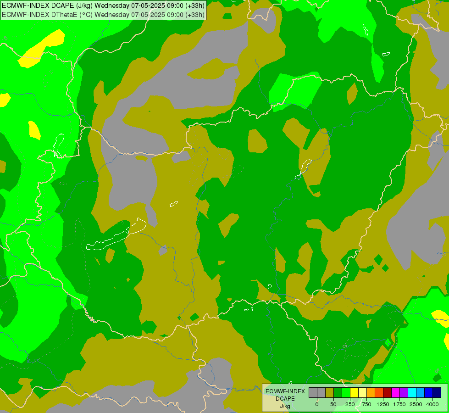This screenshot has width=449, height=413.
Task: Click the legend label '1750'
Action: (399, 404)
